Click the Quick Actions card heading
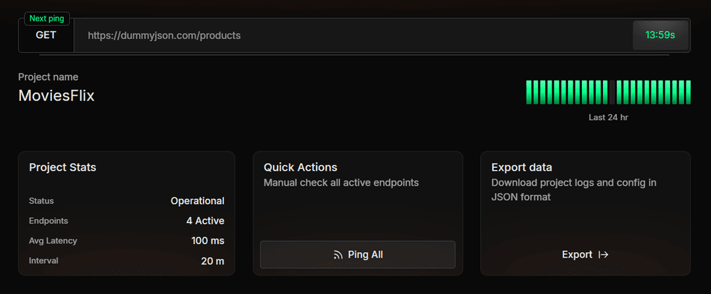Image resolution: width=711 pixels, height=294 pixels. (x=300, y=167)
